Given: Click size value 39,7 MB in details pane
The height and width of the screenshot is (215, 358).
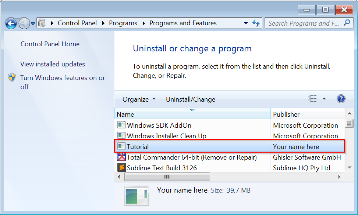Looking at the screenshot, I should [238, 190].
